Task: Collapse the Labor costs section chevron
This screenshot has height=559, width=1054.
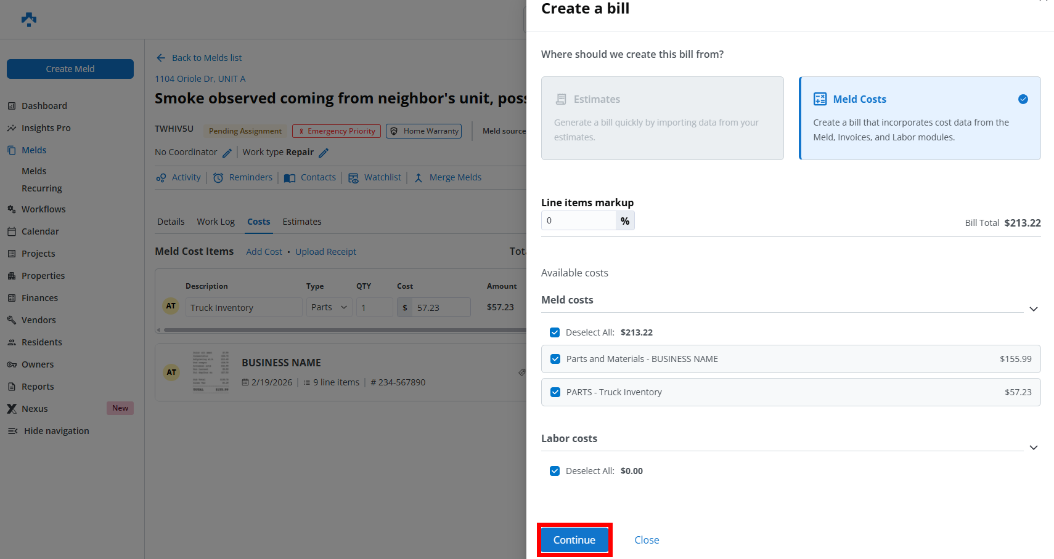Action: (1034, 448)
